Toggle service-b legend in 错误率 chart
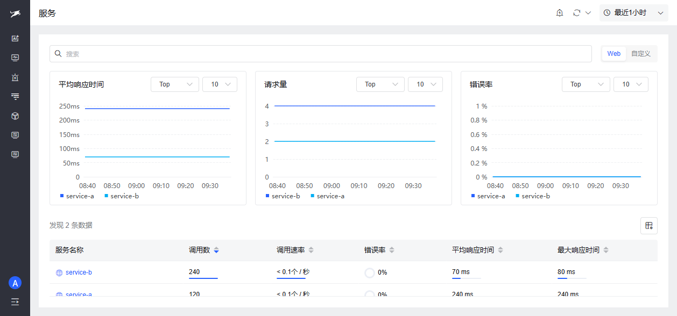The height and width of the screenshot is (316, 677). tap(533, 196)
